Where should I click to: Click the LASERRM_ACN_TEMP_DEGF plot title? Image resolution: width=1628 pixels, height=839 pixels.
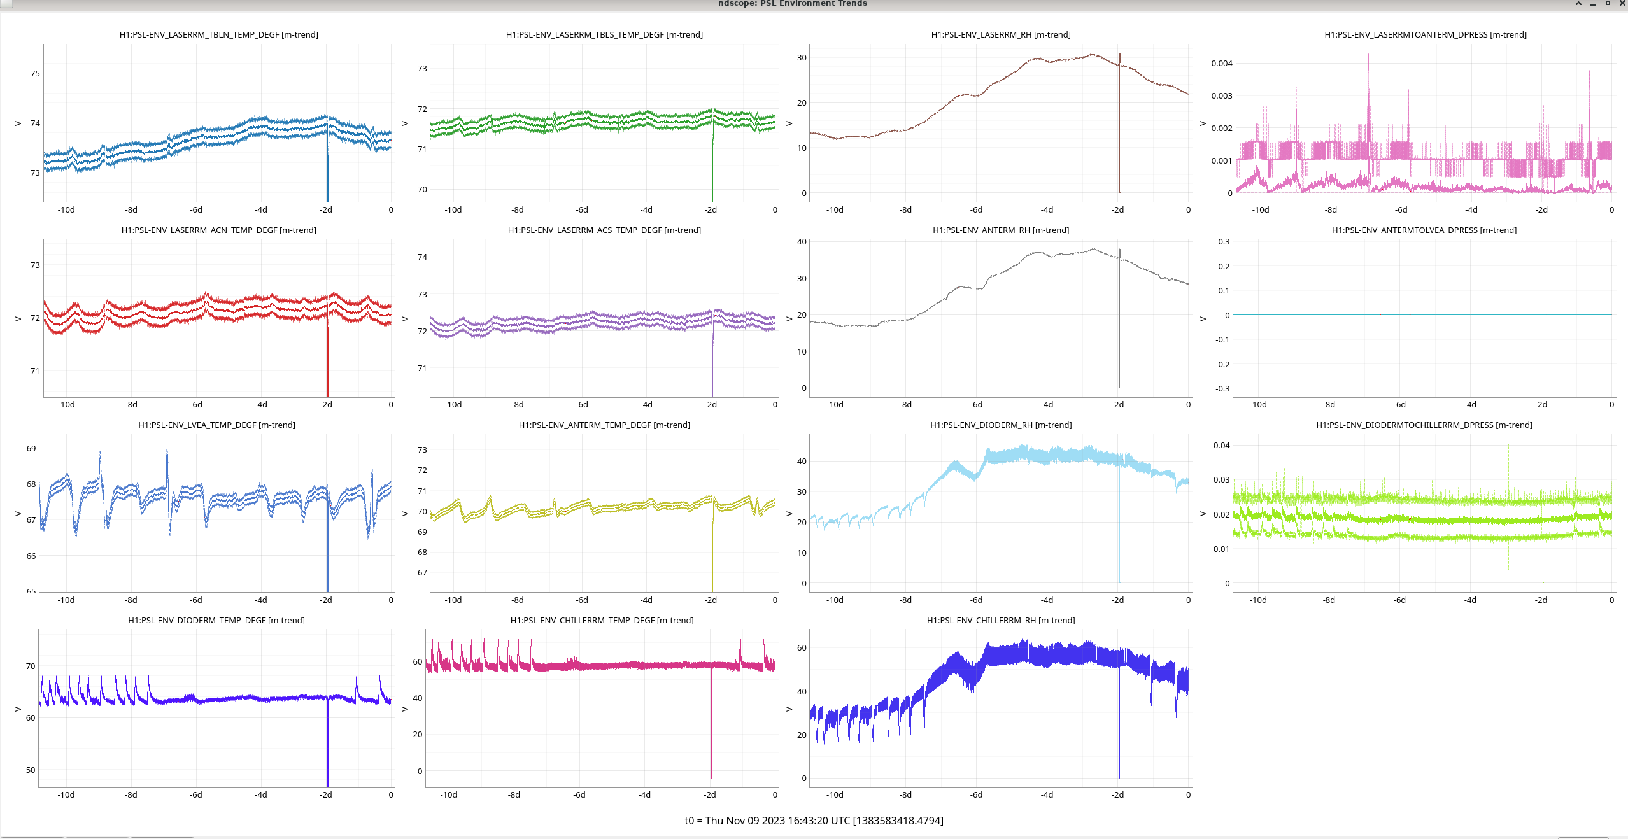218,230
